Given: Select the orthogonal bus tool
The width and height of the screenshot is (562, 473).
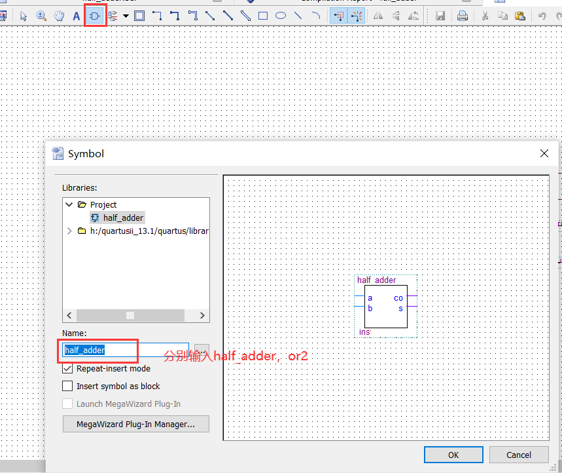Looking at the screenshot, I should pos(175,16).
